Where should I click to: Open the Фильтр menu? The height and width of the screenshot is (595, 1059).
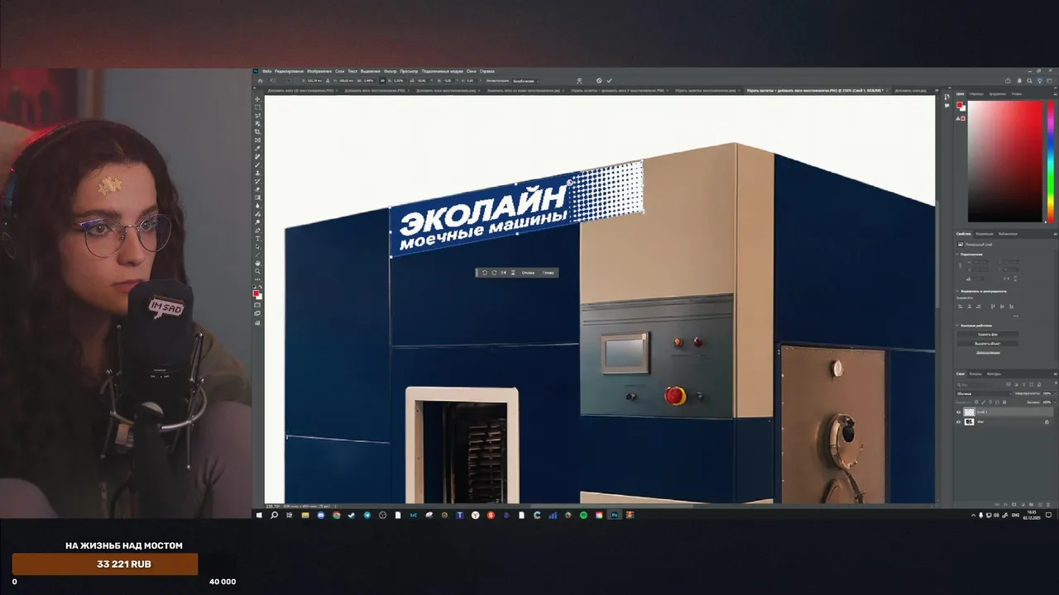[391, 71]
